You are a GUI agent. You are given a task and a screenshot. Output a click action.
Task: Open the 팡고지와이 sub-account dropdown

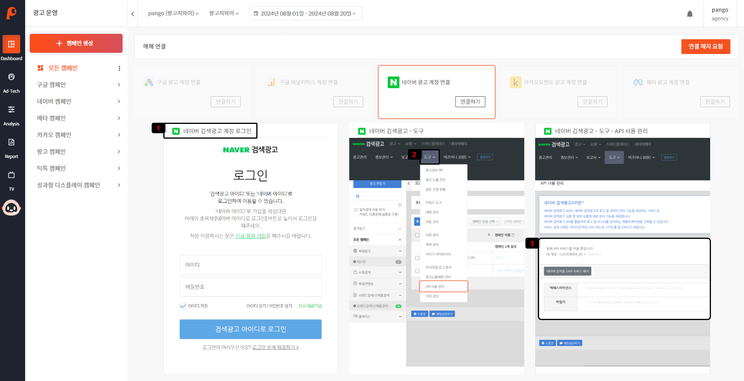point(224,13)
